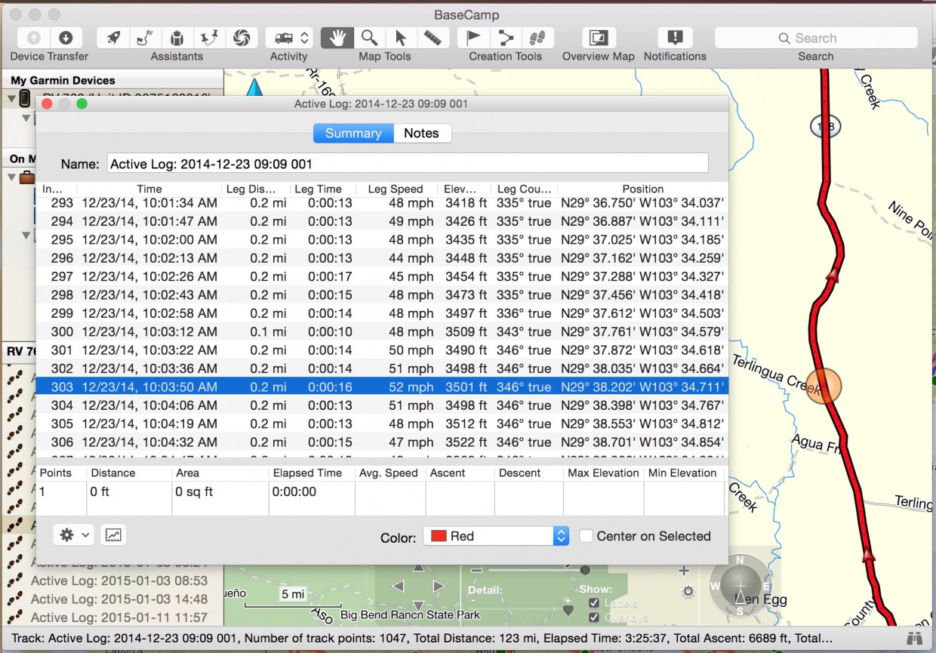
Task: Click the red color swatch in Color menu
Action: pos(438,536)
